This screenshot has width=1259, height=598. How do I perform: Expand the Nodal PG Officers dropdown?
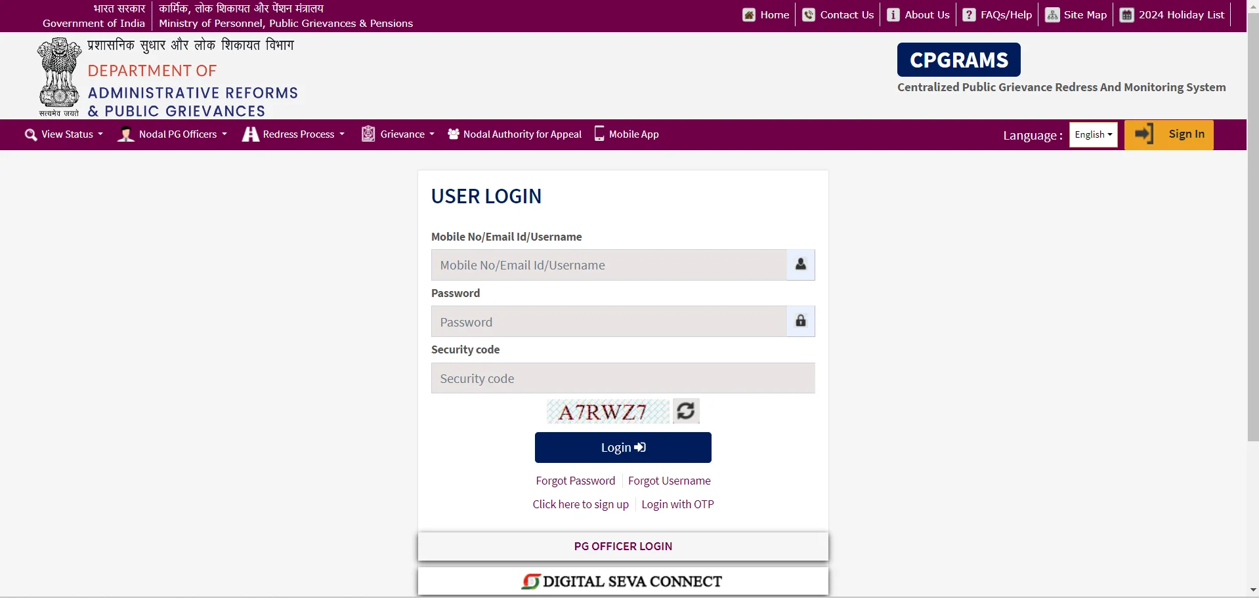coord(172,134)
